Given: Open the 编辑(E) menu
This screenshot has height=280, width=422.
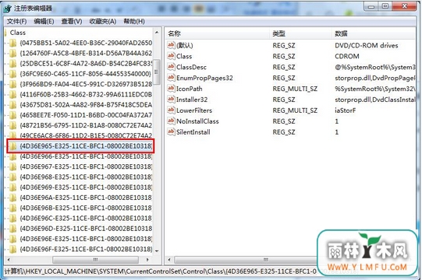Looking at the screenshot, I should tap(44, 21).
